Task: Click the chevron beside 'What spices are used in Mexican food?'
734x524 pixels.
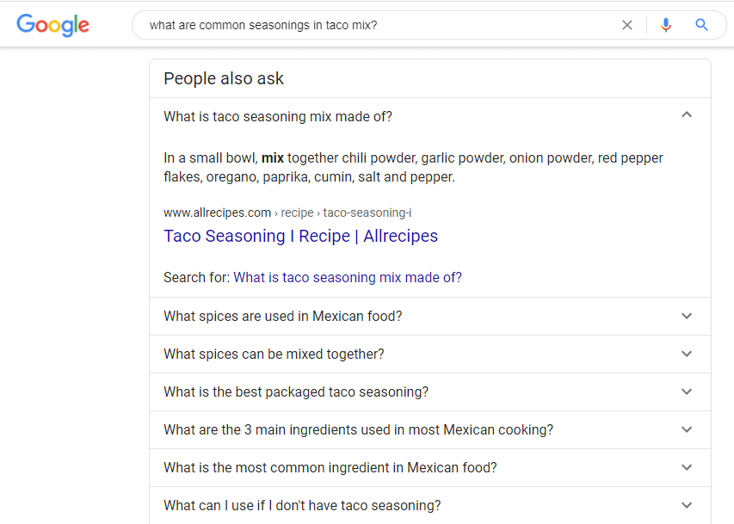Action: point(686,316)
